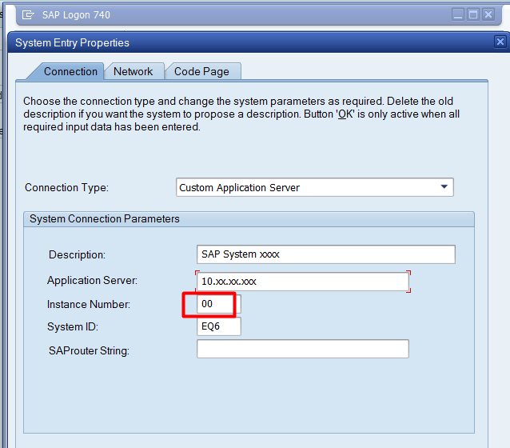The image size is (510, 448).
Task: Close the System Entry Properties dialog
Action: 500,42
